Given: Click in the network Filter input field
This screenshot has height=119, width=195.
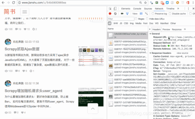Looking at the screenshot, I should (121, 19).
